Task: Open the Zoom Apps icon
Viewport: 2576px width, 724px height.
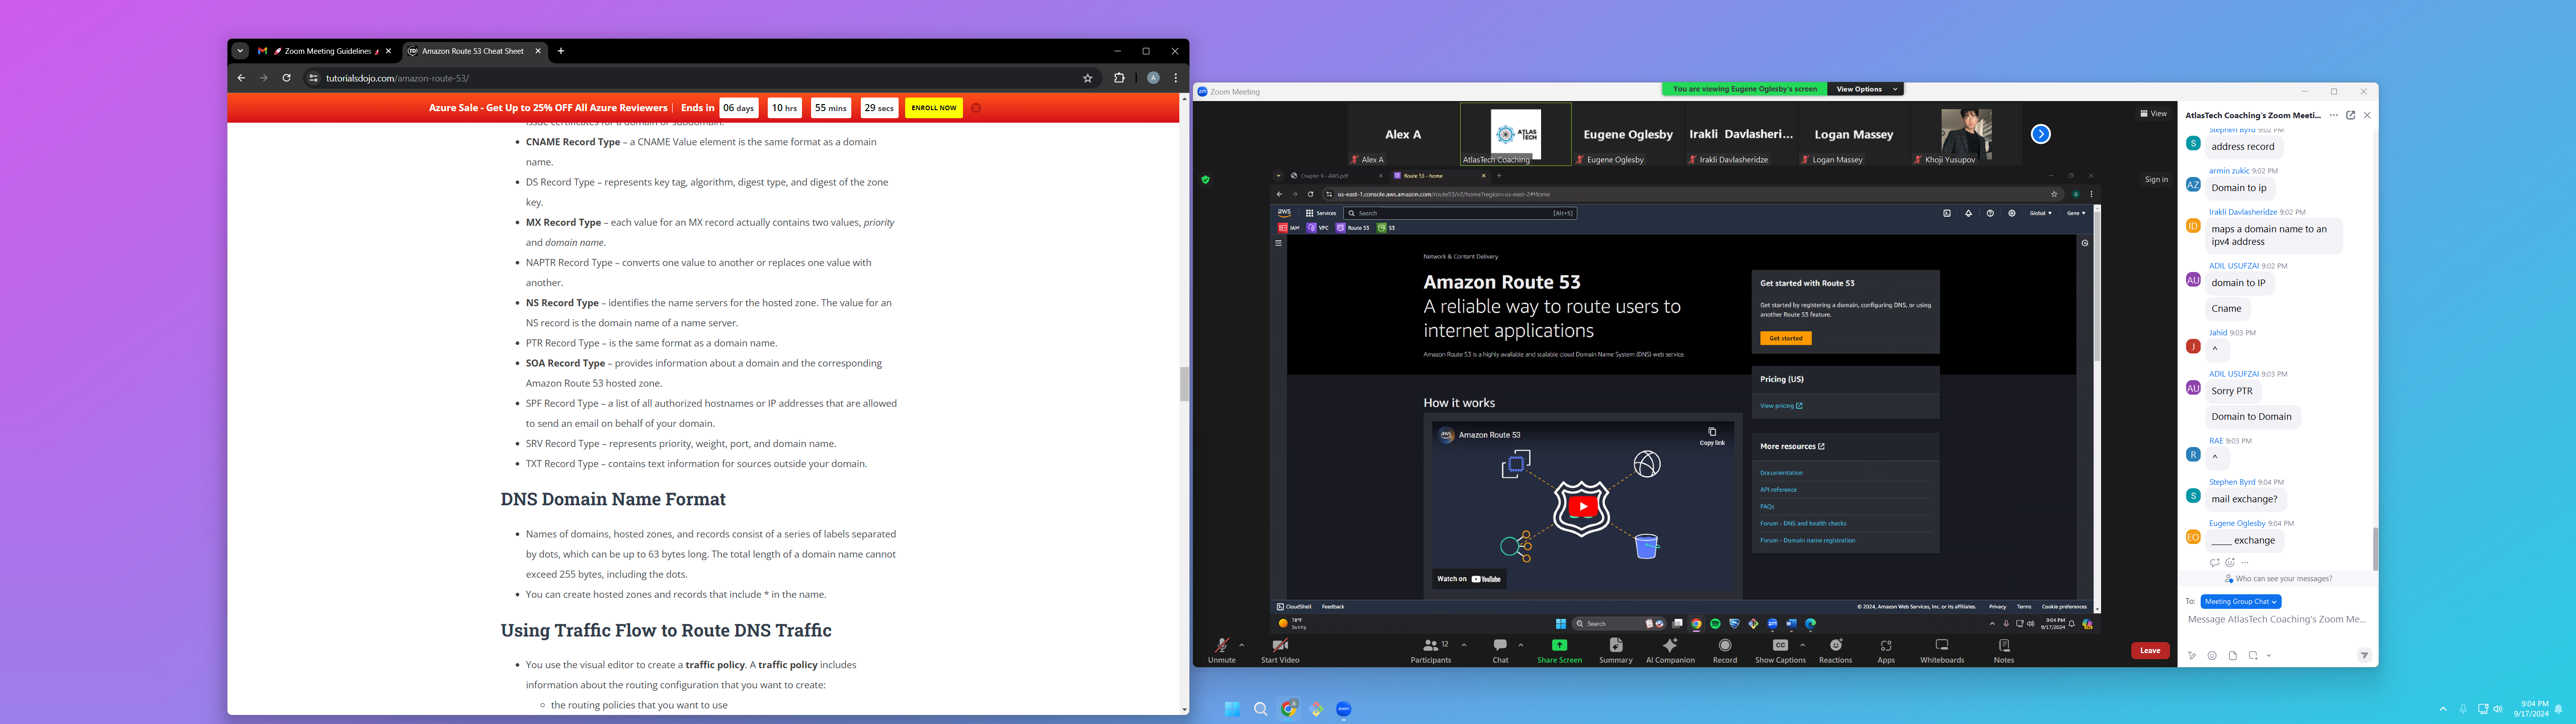Action: (x=1886, y=646)
